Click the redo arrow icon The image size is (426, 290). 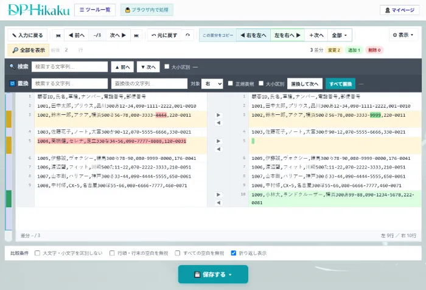pos(187,35)
